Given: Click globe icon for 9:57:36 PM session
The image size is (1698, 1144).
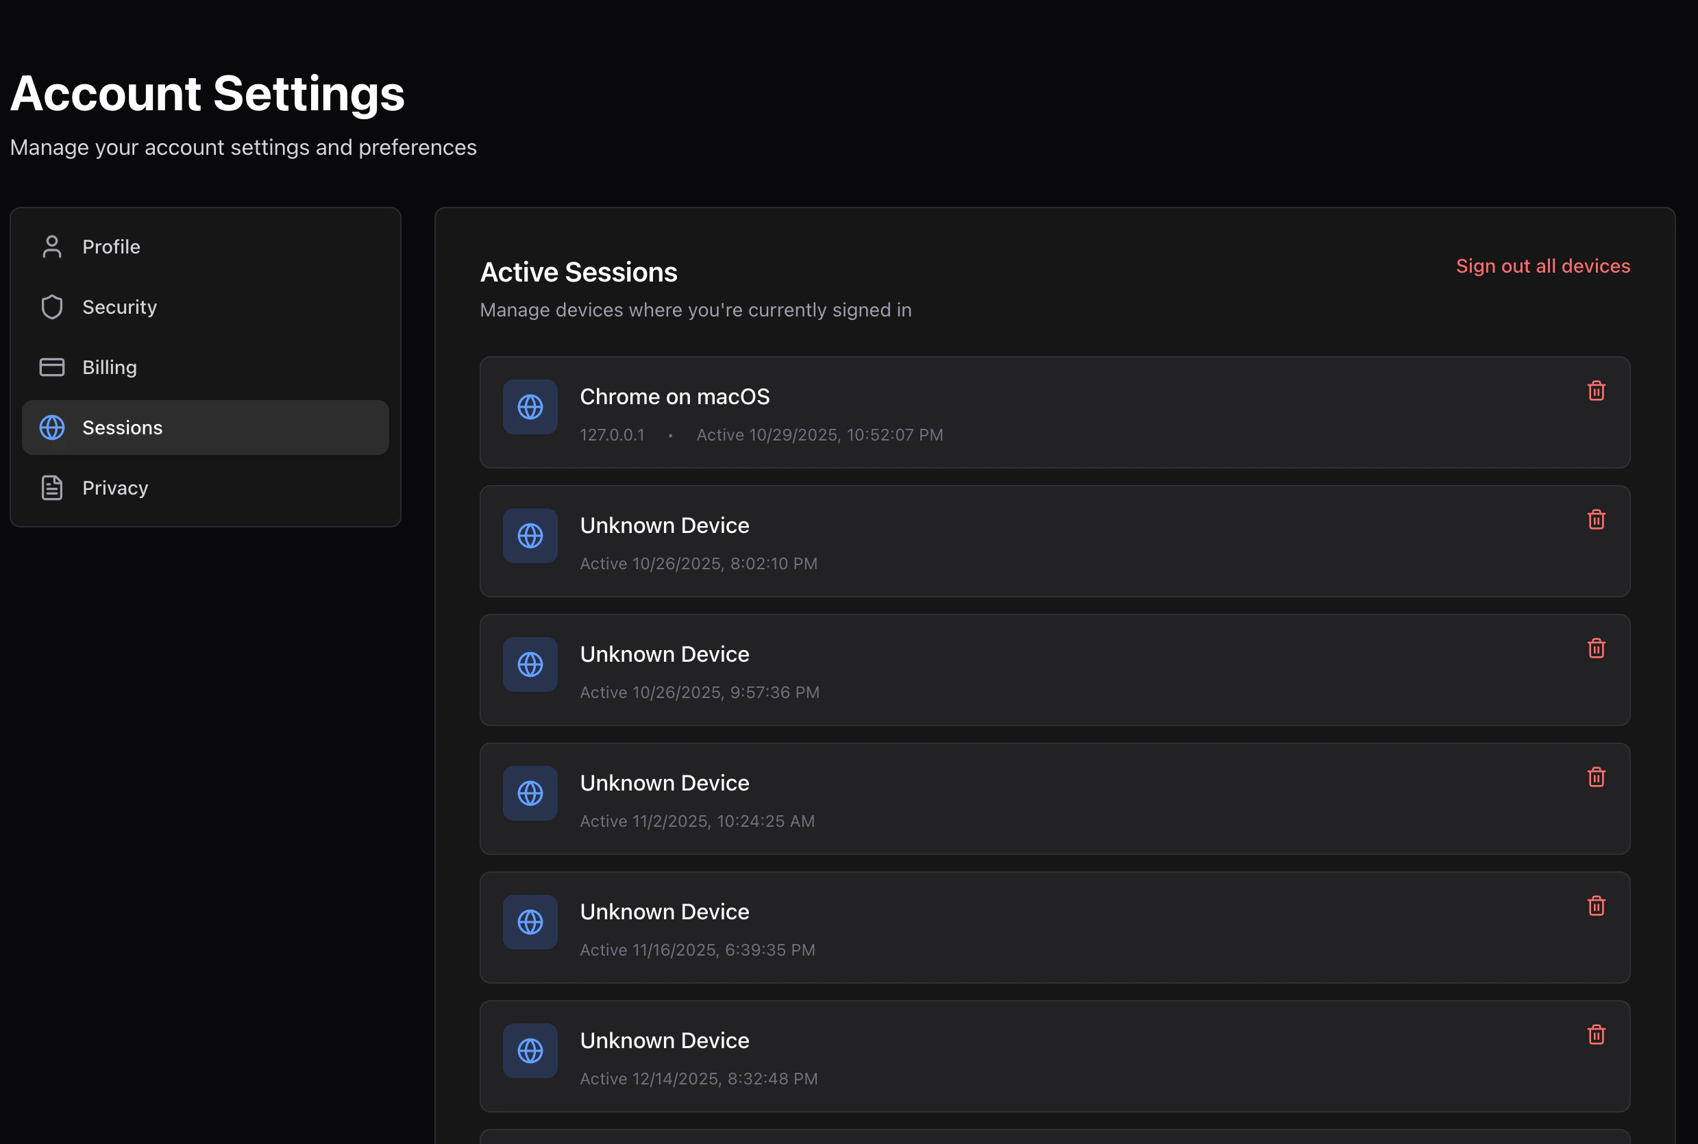Looking at the screenshot, I should (530, 664).
